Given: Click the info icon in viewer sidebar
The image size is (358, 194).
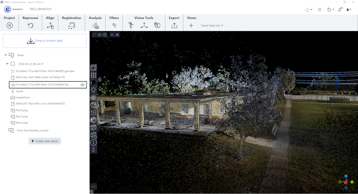Looking at the screenshot, I should click(93, 142).
